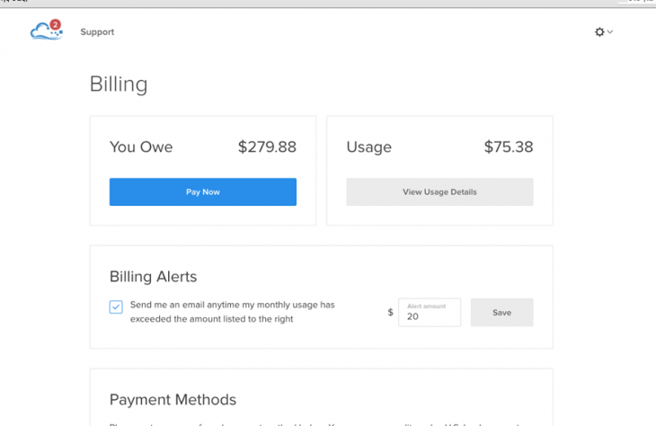Select the Billing page heading
The height and width of the screenshot is (426, 656).
click(119, 84)
